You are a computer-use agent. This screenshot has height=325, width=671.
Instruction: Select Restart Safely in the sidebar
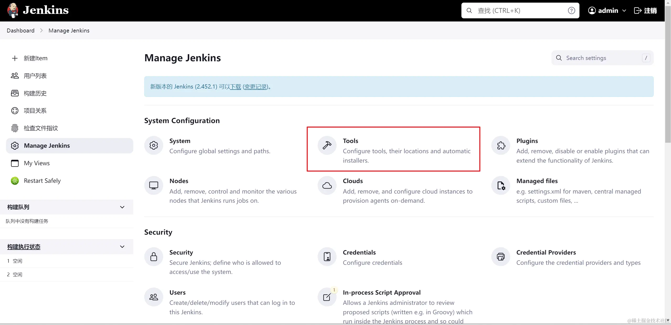(x=42, y=181)
